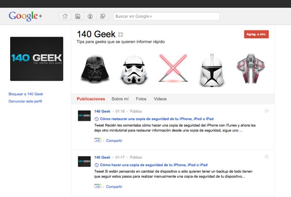Open the crossed red lightsabers photo
Screen dimensions: 291x197
tap(173, 68)
